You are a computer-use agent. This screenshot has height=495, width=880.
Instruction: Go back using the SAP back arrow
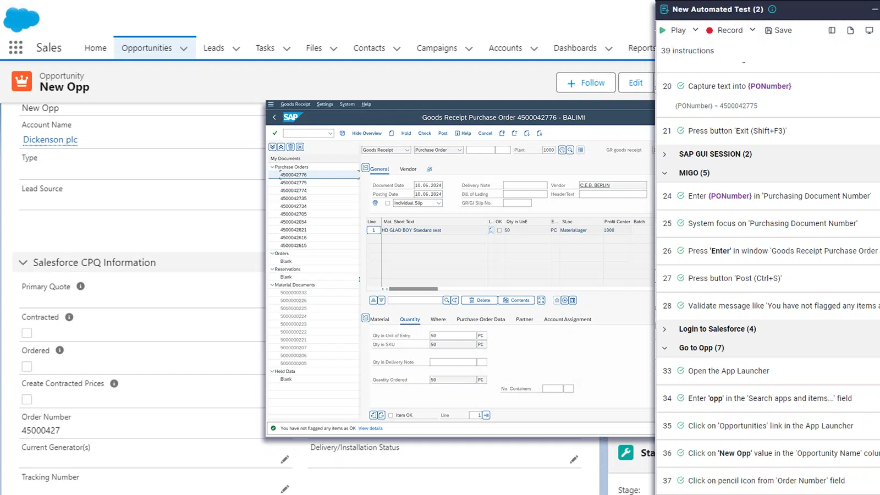pyautogui.click(x=274, y=117)
